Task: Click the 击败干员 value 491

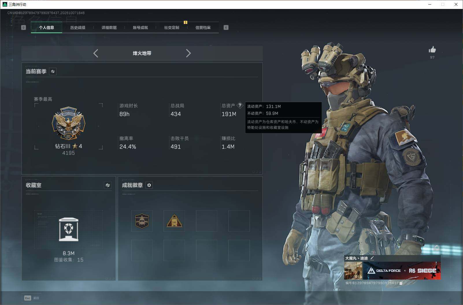Action: click(176, 147)
